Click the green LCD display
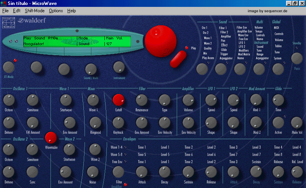The height and width of the screenshot is (188, 306). 77,41
